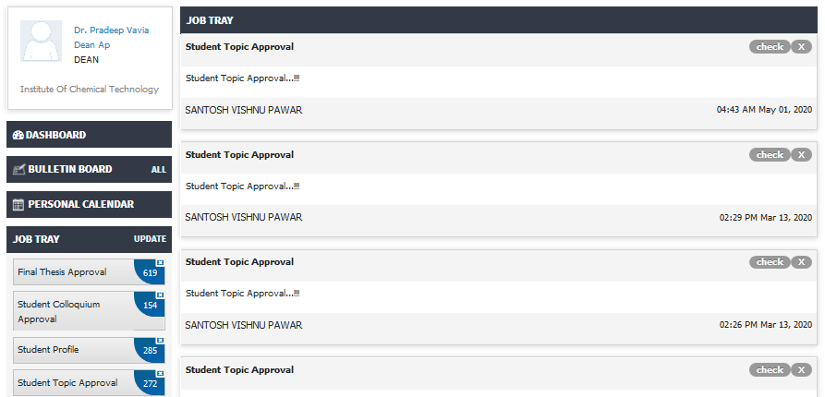Show ALL bulletin board items

[x=158, y=170]
